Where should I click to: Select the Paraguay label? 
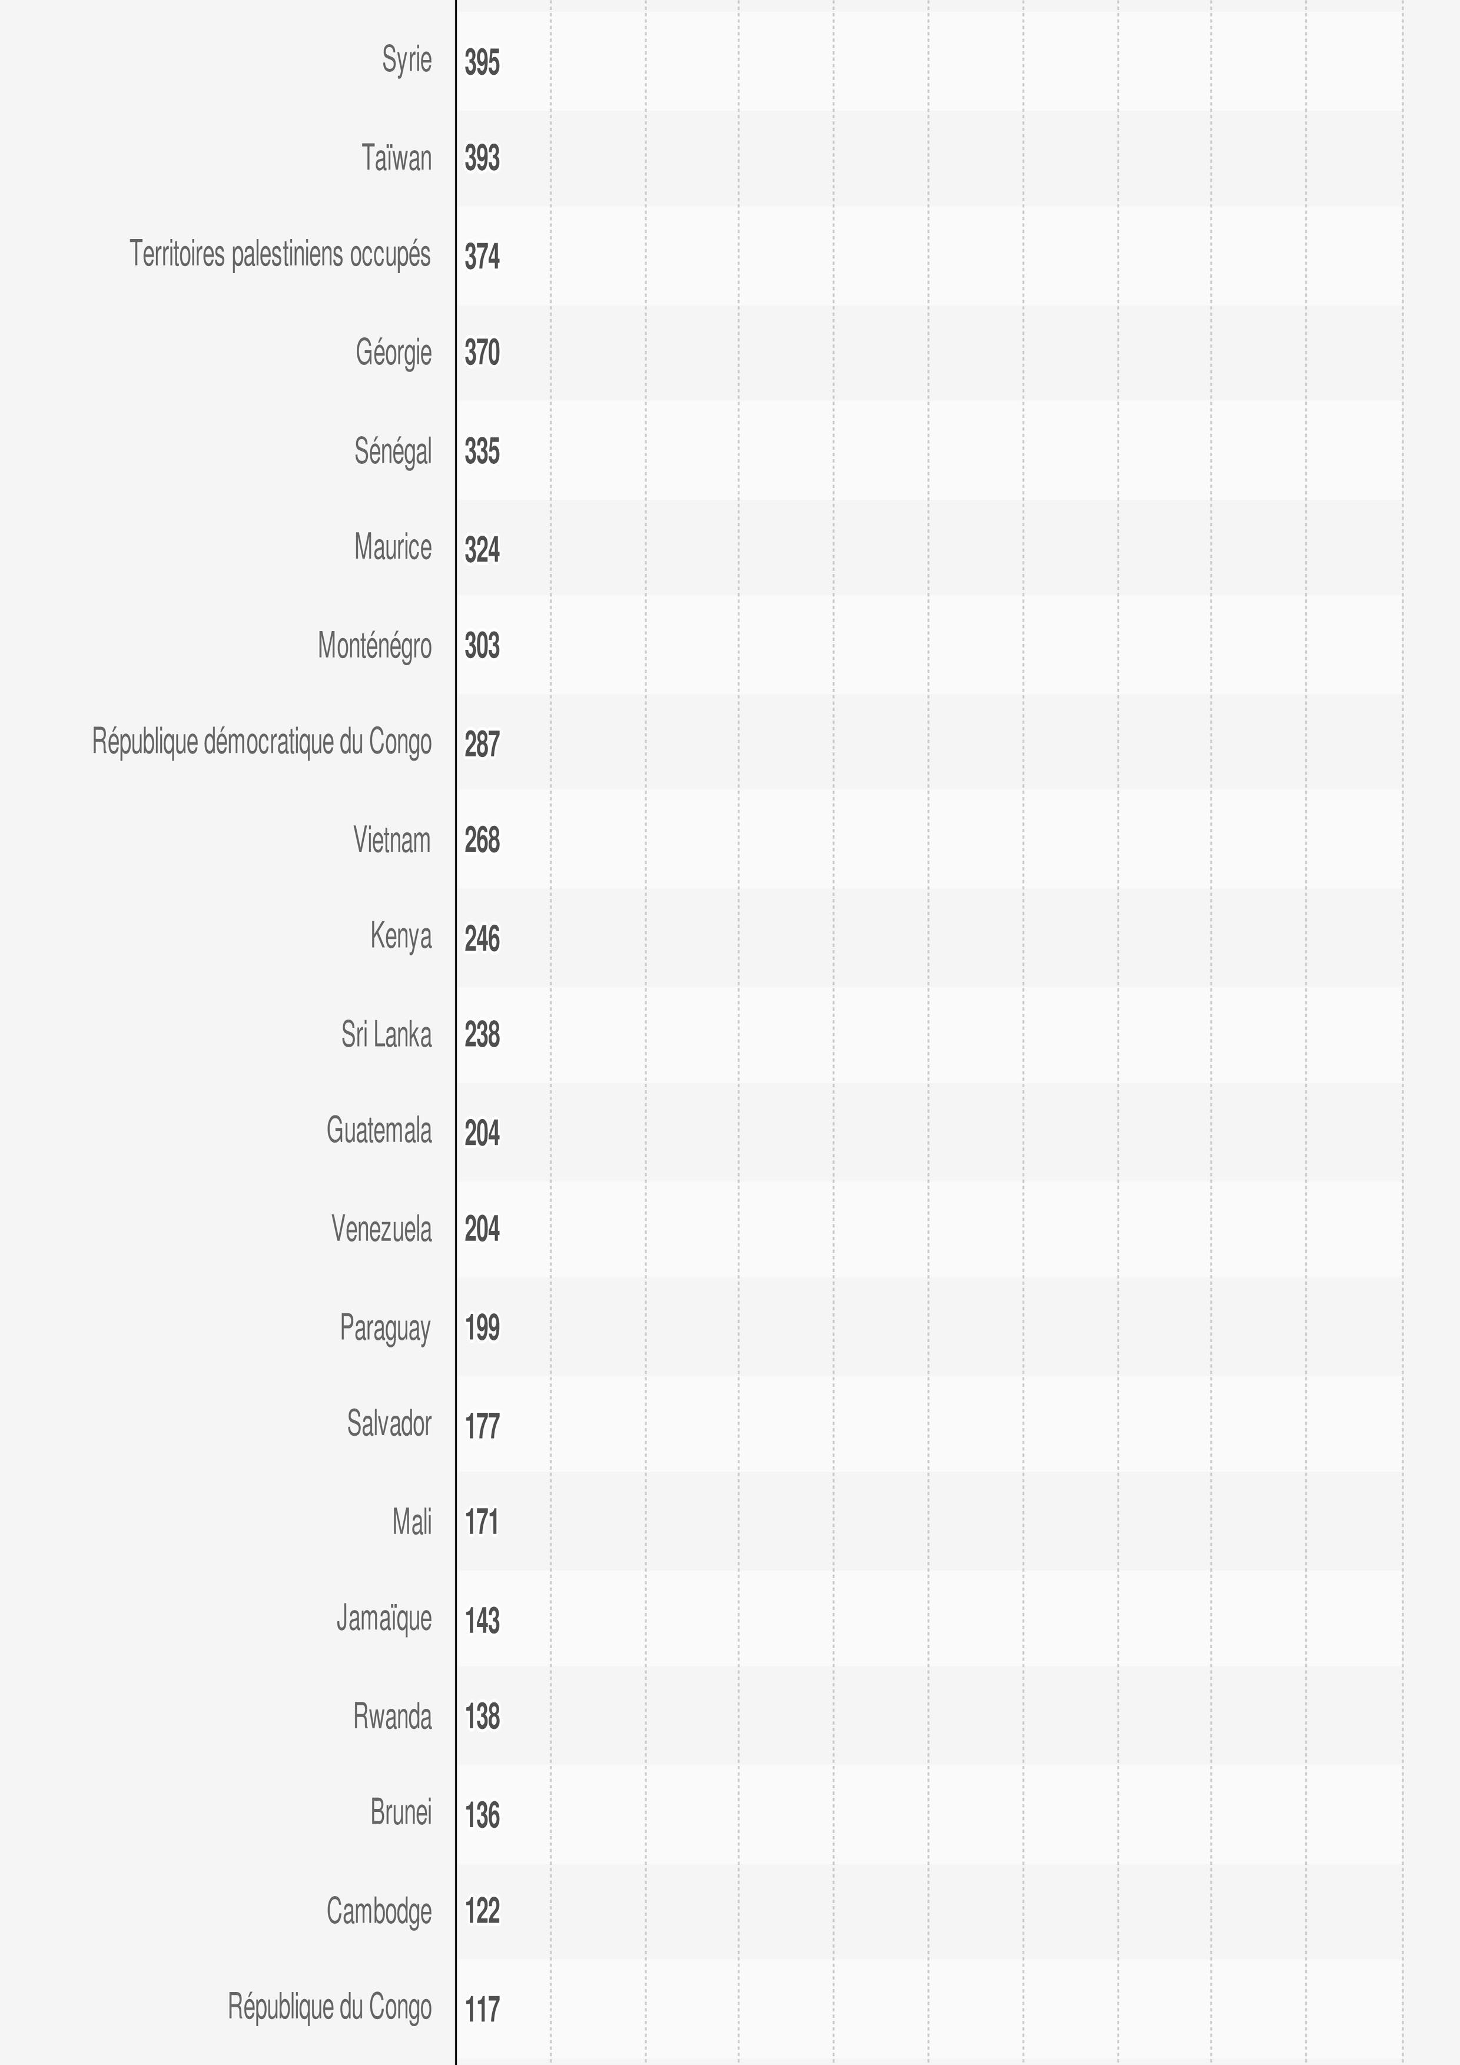[x=385, y=1327]
